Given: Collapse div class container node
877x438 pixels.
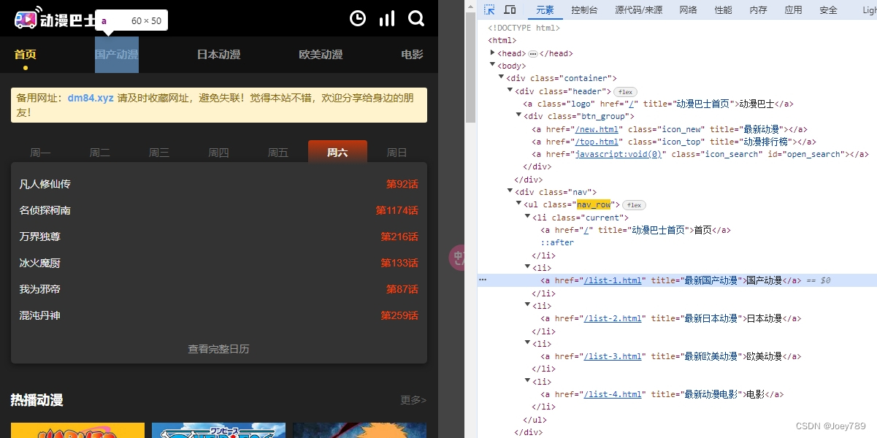Looking at the screenshot, I should (x=502, y=78).
